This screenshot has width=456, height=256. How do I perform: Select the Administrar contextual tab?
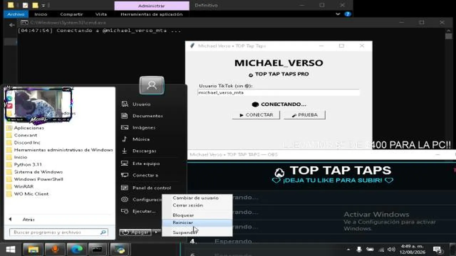(x=151, y=6)
